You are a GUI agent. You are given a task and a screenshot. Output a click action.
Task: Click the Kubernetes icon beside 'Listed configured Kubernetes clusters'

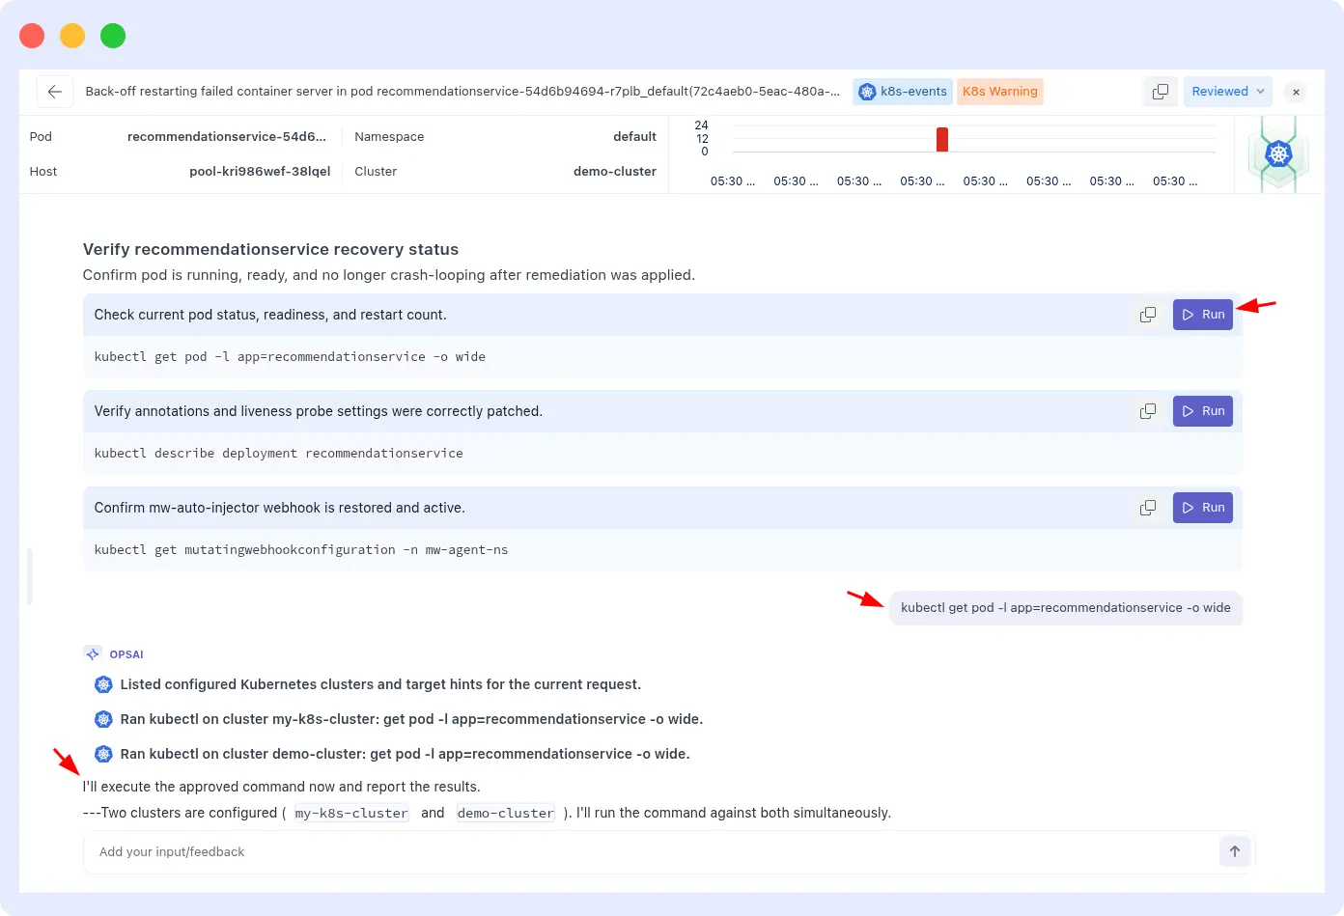103,684
